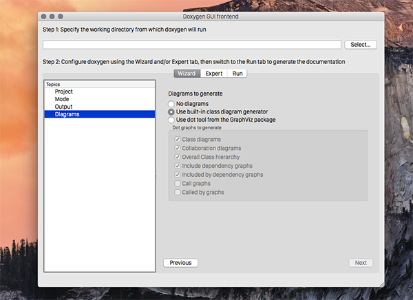Go back with the Previous button
Image resolution: width=413 pixels, height=300 pixels.
coord(180,263)
